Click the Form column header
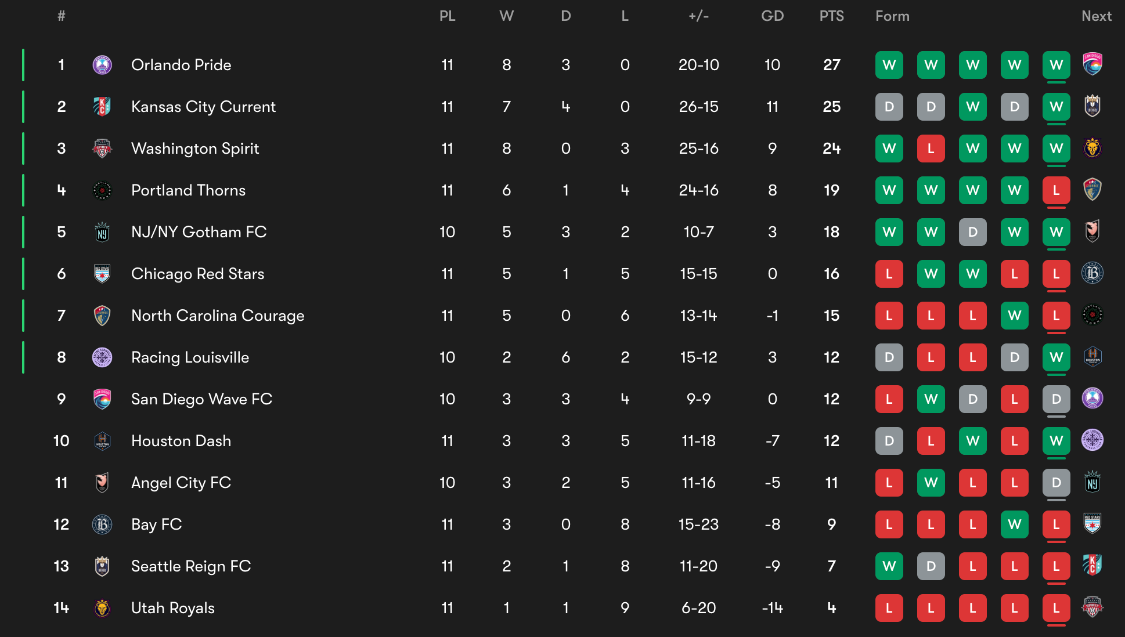The image size is (1125, 637). click(x=892, y=16)
